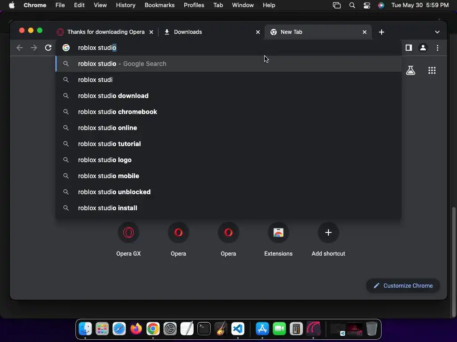This screenshot has width=457, height=342.
Task: Open the Bookmarks menu
Action: click(159, 5)
